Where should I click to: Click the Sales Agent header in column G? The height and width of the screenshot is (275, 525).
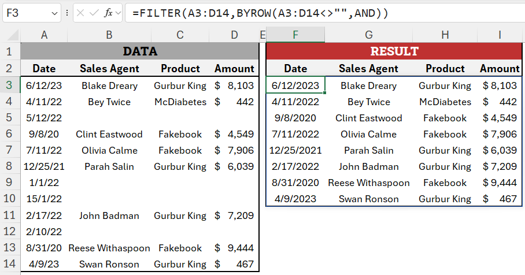pos(368,69)
